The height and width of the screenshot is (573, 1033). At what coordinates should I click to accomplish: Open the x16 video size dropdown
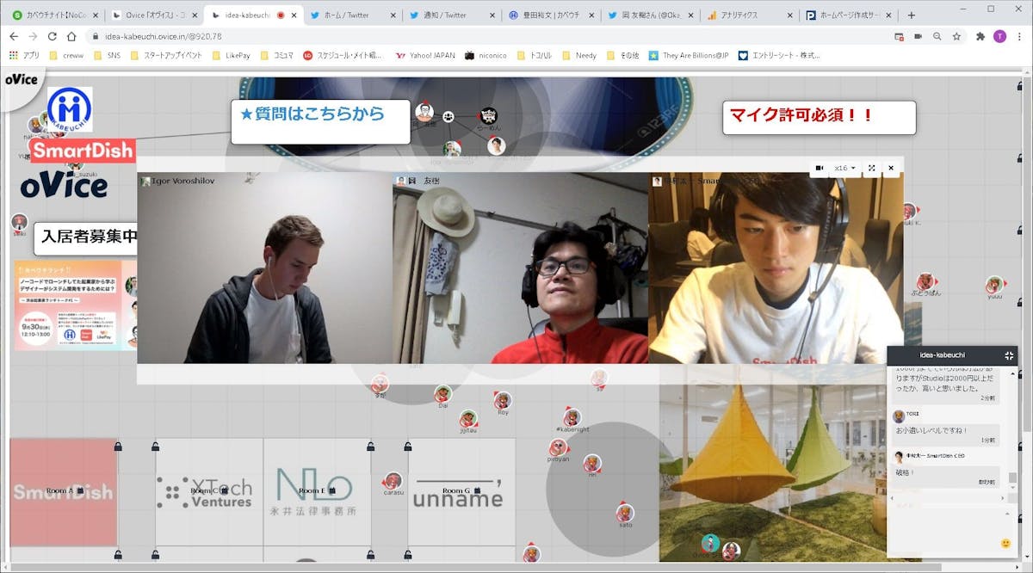845,168
